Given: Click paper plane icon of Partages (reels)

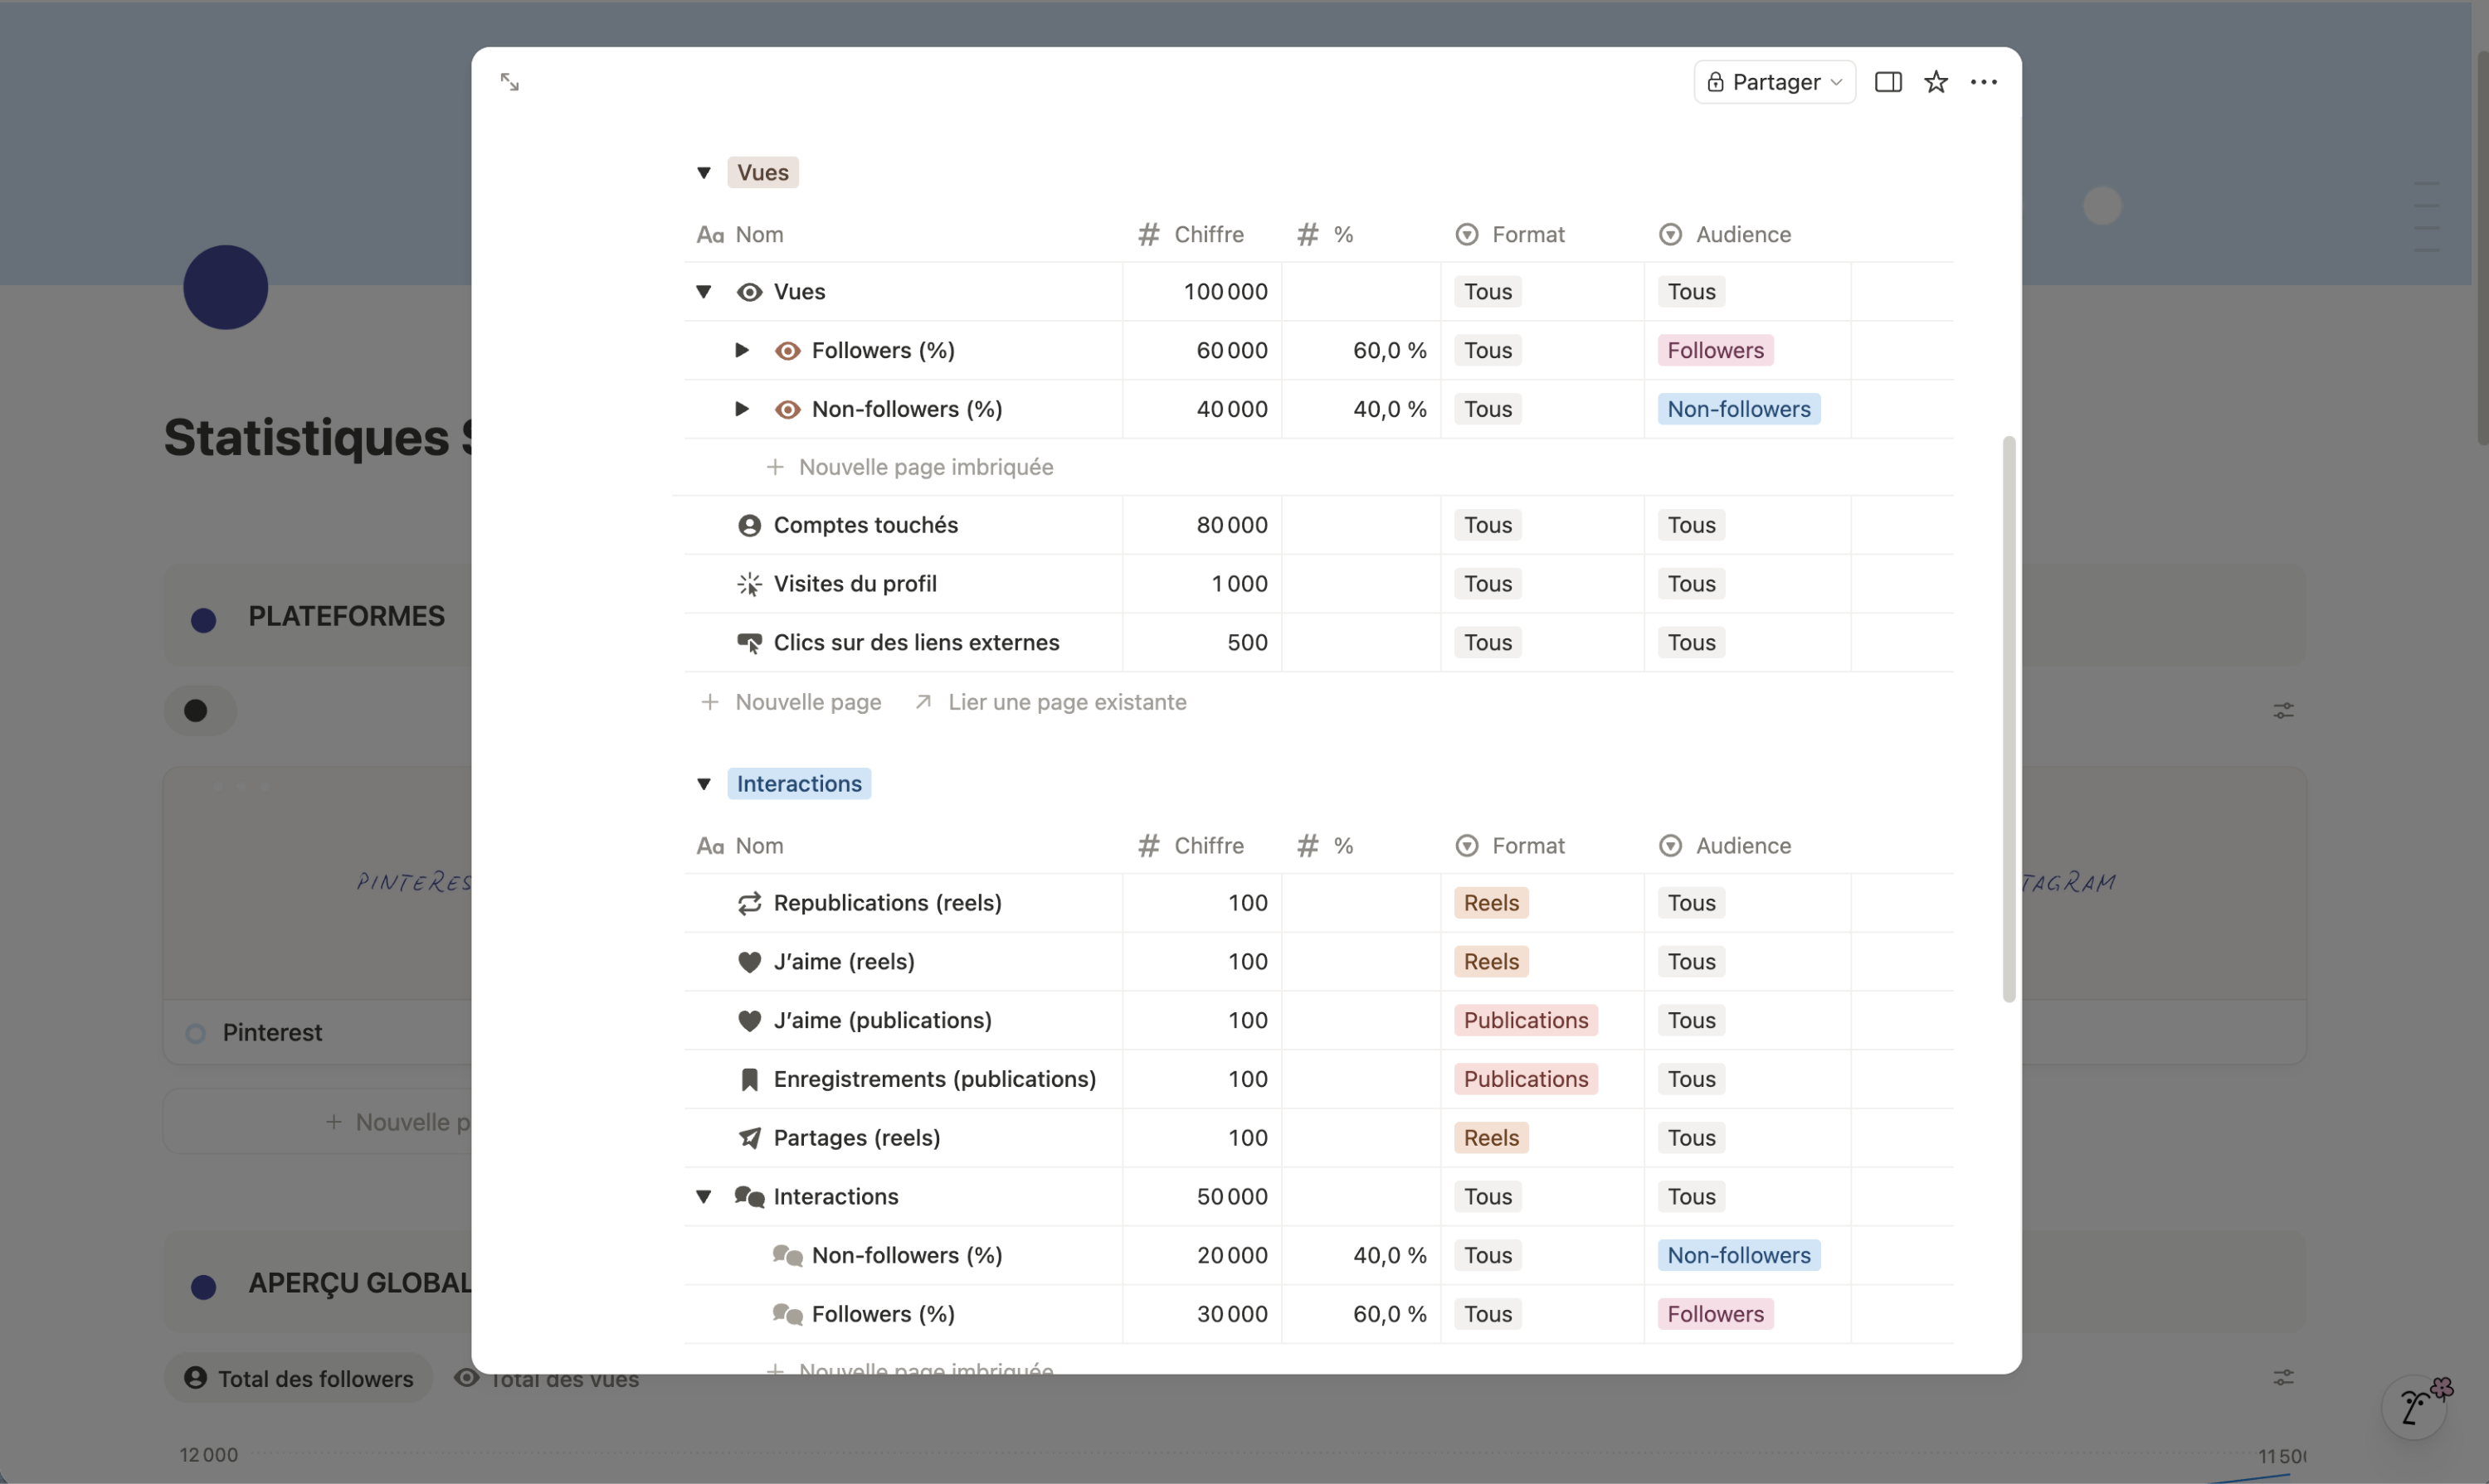Looking at the screenshot, I should pos(748,1138).
